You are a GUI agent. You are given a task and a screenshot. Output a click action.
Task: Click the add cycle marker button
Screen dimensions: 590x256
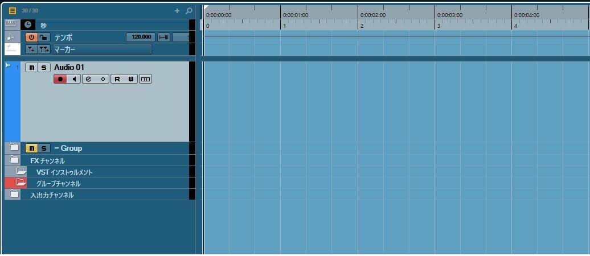44,49
